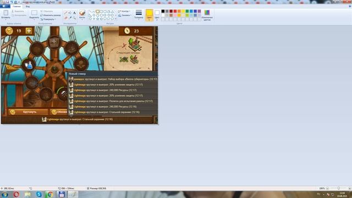Choose the Left arrow shape

coord(109,15)
